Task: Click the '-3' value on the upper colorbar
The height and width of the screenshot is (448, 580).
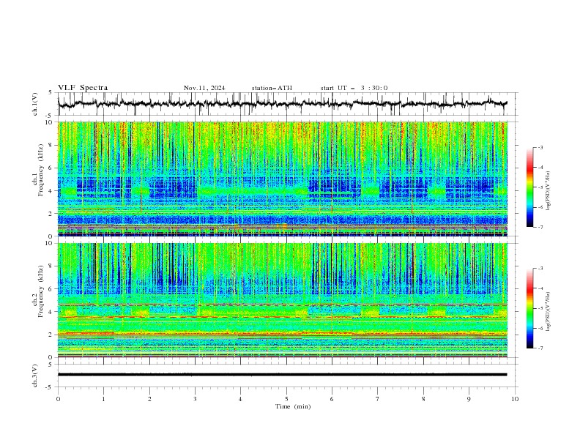Action: click(540, 147)
